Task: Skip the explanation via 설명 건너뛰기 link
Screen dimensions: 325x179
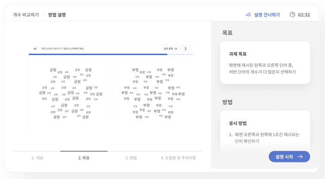Action: 263,15
